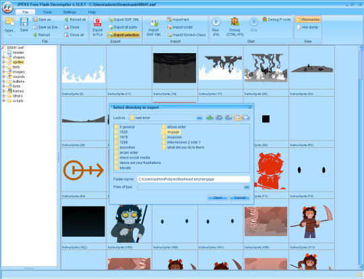The width and height of the screenshot is (364, 279).
Task: Expand the sprites tree node
Action: point(3,62)
